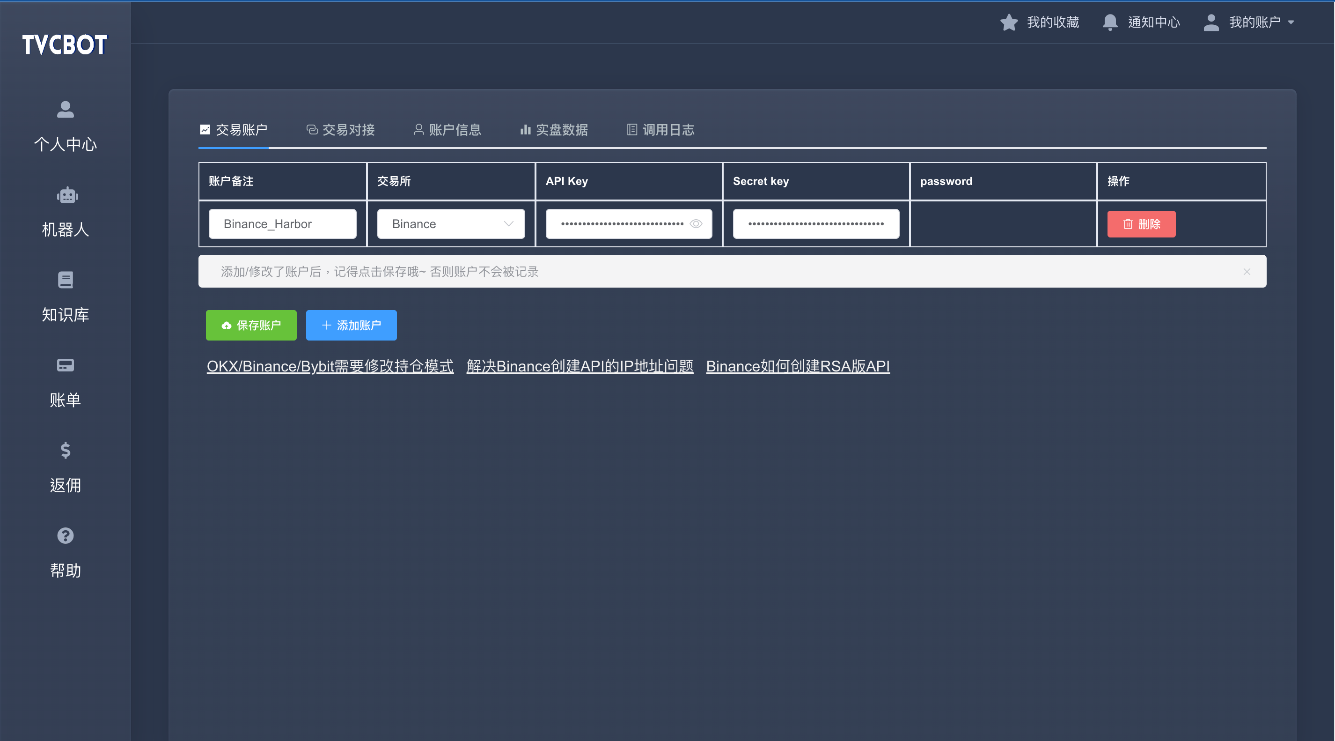
Task: Open the 知识库 book sidebar section
Action: 66,296
